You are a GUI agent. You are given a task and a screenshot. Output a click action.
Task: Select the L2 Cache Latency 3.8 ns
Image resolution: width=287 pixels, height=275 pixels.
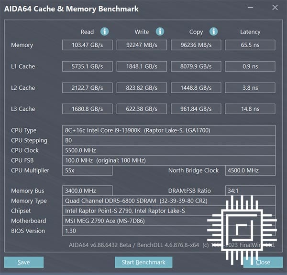250,88
